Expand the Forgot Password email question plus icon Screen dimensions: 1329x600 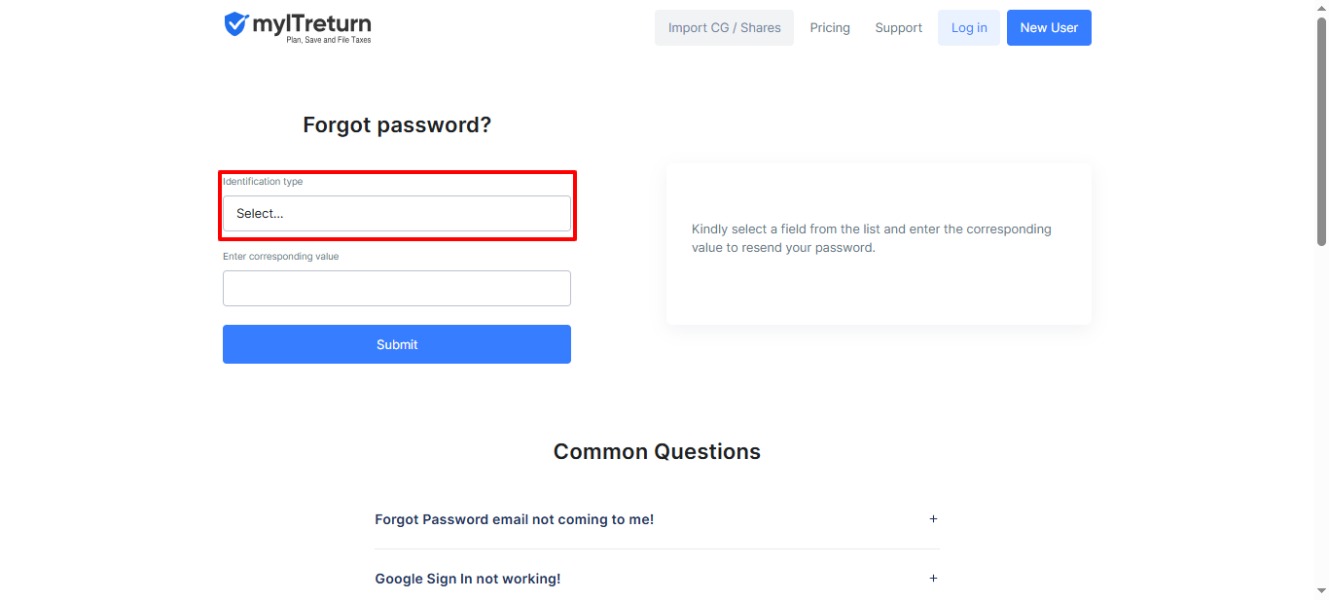coord(933,519)
